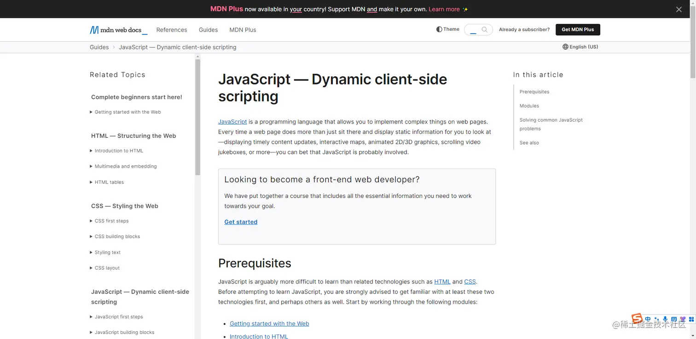The width and height of the screenshot is (696, 339).
Task: Open the HTML link in Prerequisites paragraph
Action: click(x=442, y=282)
